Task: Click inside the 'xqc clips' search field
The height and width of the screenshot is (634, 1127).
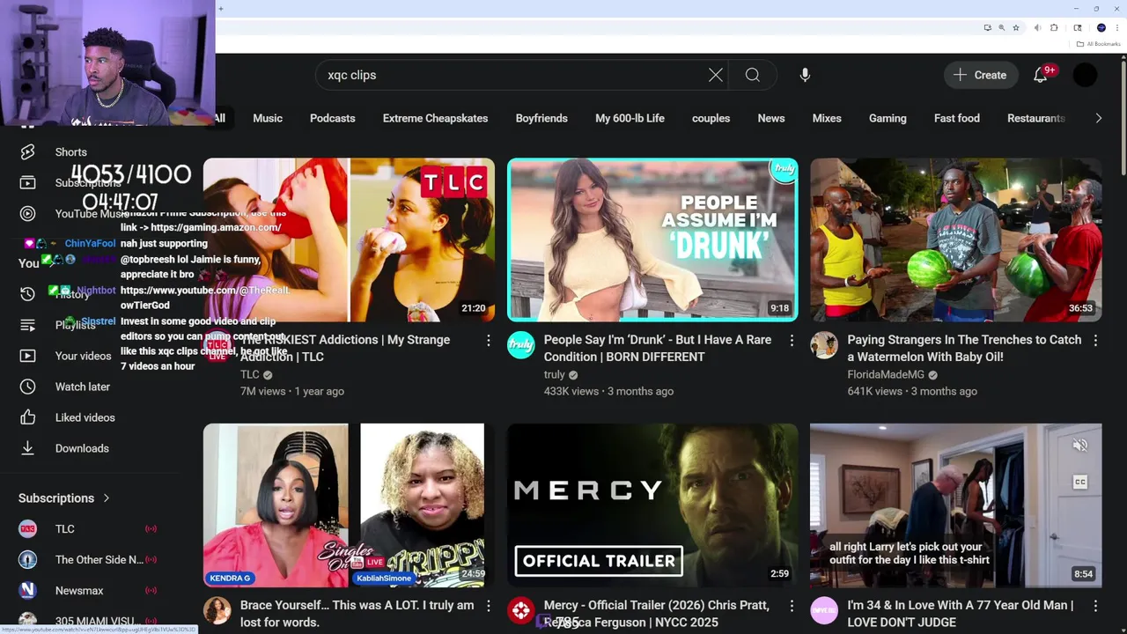Action: [x=511, y=75]
